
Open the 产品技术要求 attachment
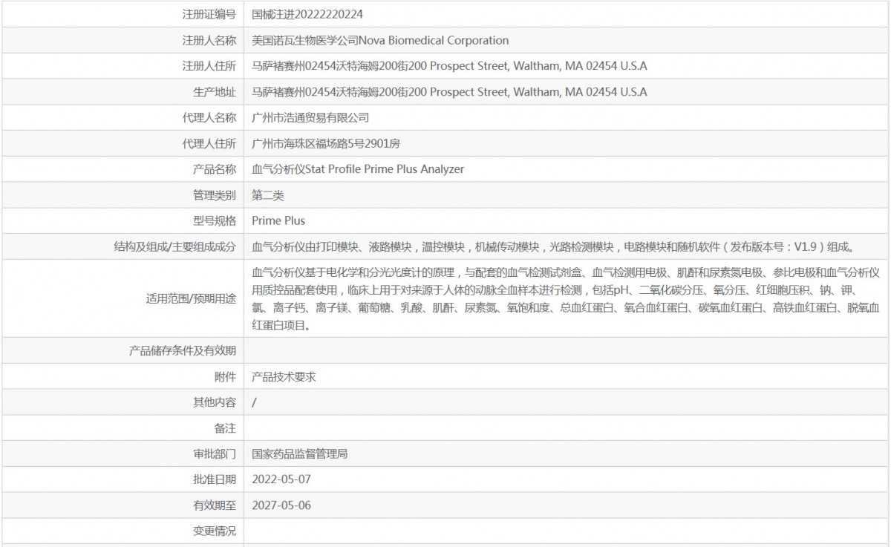(x=284, y=376)
